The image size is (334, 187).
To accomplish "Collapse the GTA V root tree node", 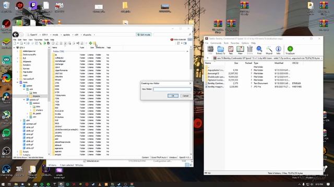I will (x=14, y=48).
